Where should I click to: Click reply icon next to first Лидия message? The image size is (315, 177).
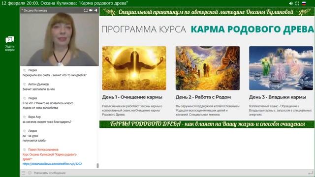[25, 70]
